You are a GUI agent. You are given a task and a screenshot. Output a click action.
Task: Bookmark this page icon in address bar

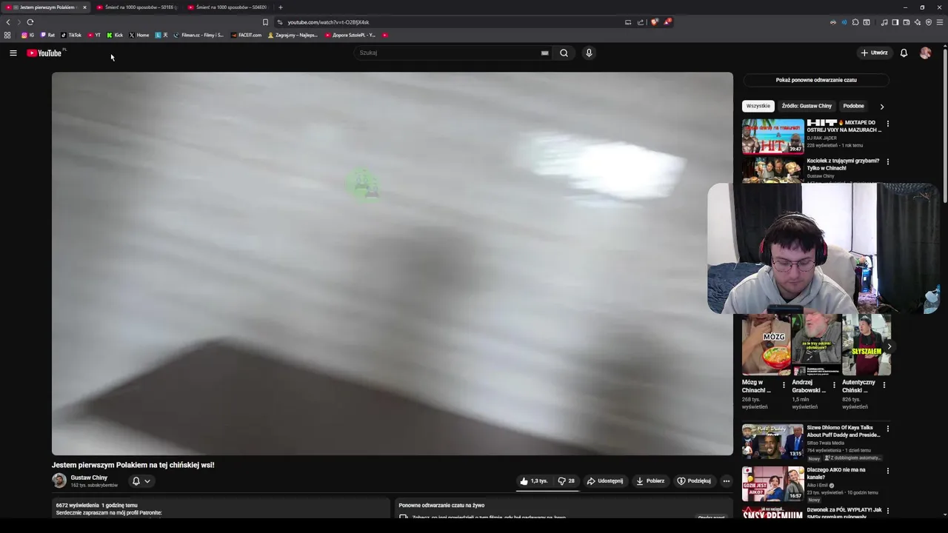(x=265, y=22)
